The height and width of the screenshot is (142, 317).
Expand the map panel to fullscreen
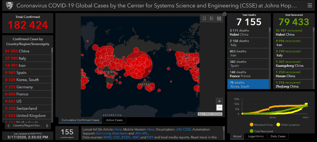pyautogui.click(x=225, y=14)
